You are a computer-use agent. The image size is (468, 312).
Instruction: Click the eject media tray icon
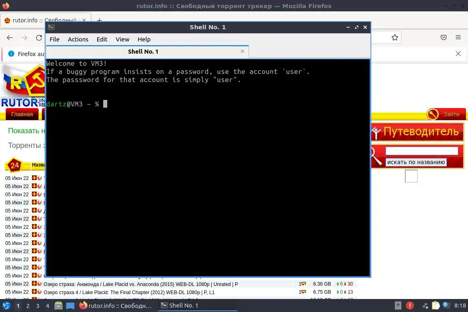click(398, 305)
